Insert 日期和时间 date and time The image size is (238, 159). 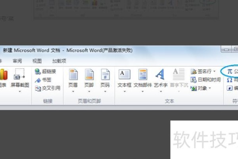205,79
